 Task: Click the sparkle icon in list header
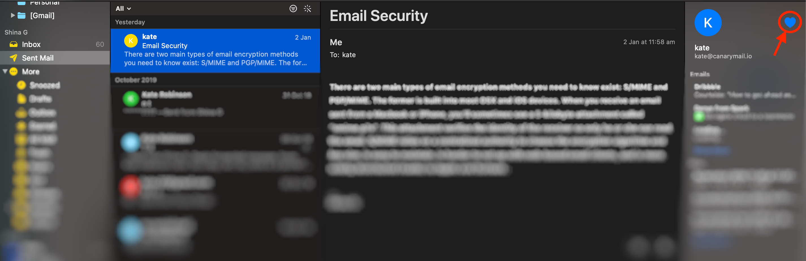pyautogui.click(x=308, y=8)
